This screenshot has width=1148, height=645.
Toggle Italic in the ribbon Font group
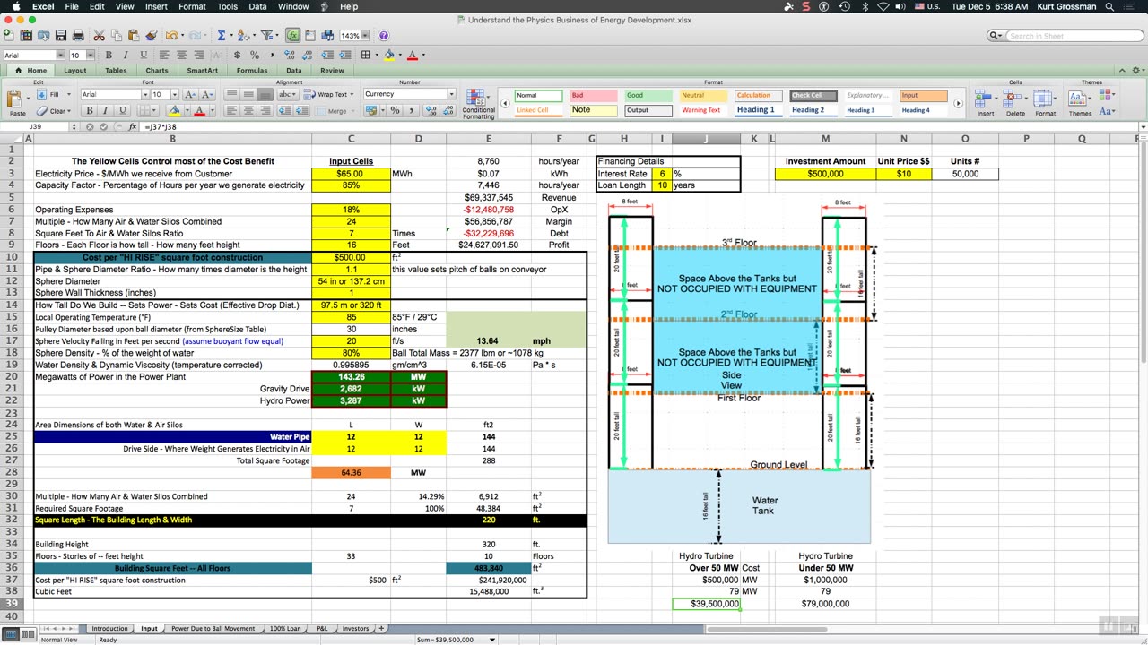[x=105, y=111]
